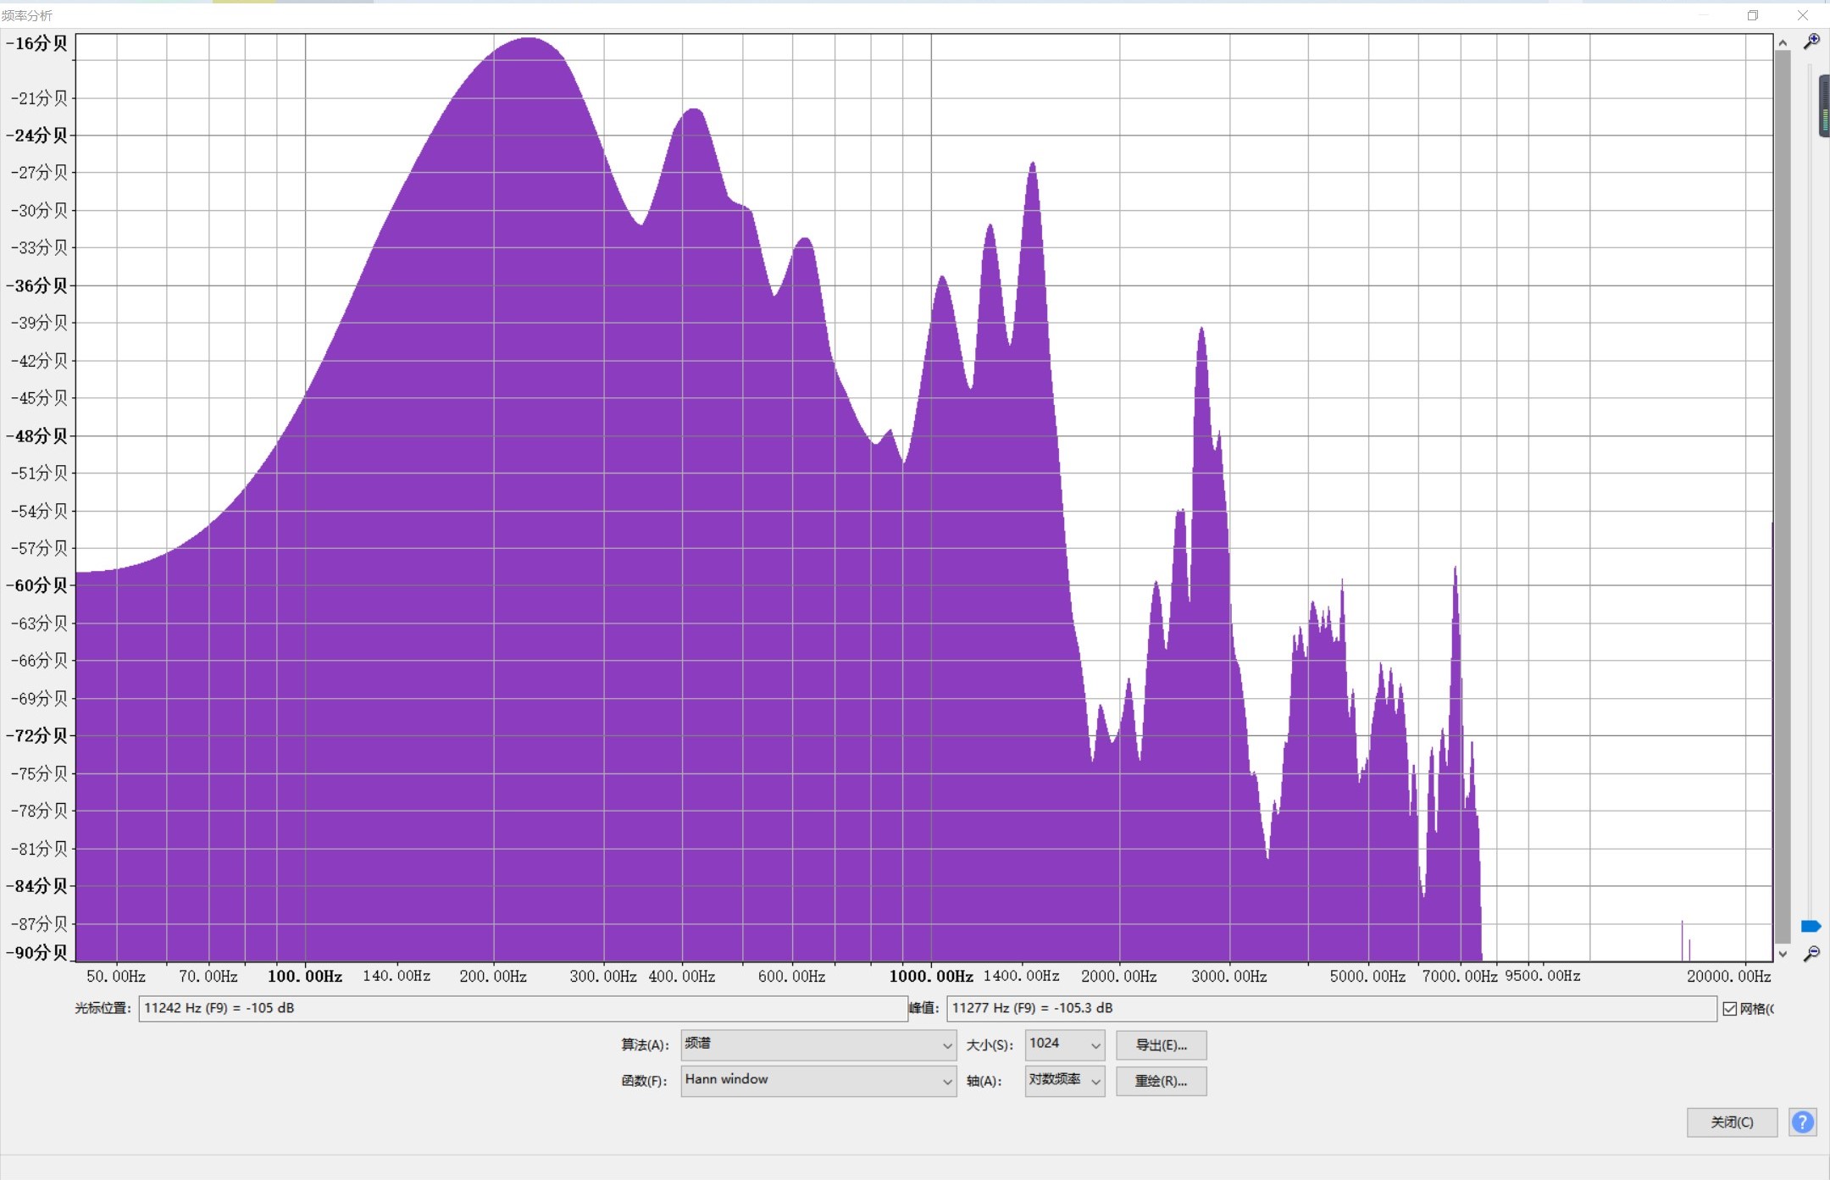The image size is (1830, 1180).
Task: Click the audio level meter on the right edge
Action: (x=1824, y=106)
